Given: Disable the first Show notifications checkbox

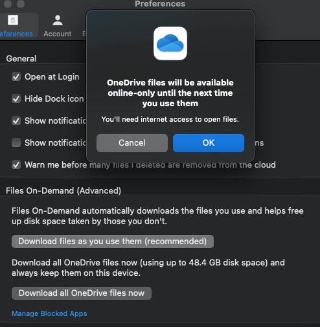Looking at the screenshot, I should pos(16,120).
